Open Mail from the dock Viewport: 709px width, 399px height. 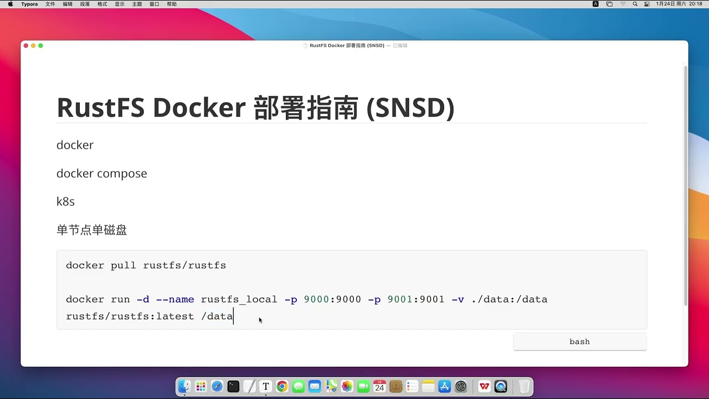(x=315, y=386)
